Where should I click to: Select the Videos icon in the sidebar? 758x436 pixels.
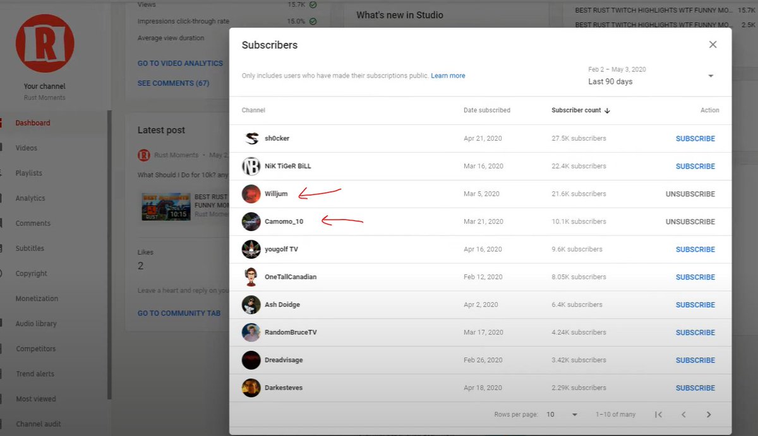click(x=25, y=148)
